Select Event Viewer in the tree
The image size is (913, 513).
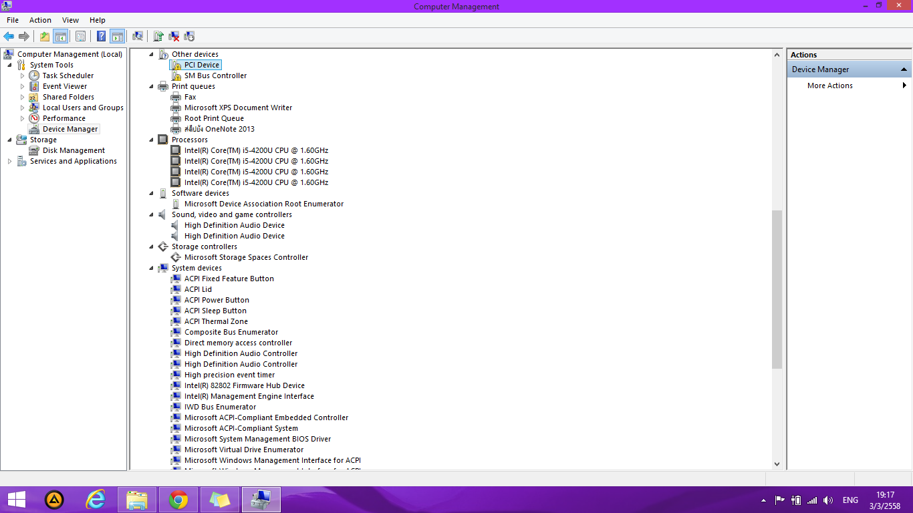coord(65,86)
